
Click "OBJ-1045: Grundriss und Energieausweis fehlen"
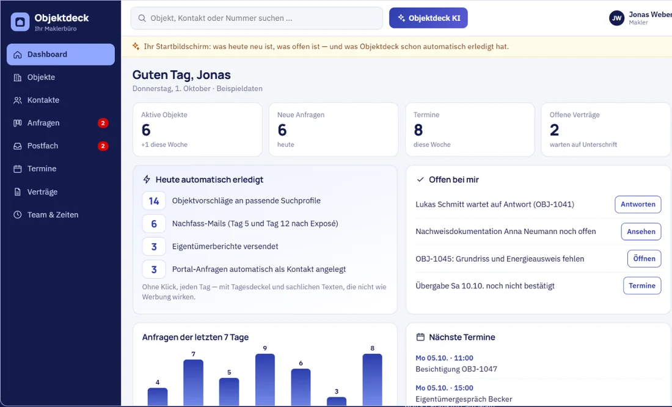[x=500, y=258]
